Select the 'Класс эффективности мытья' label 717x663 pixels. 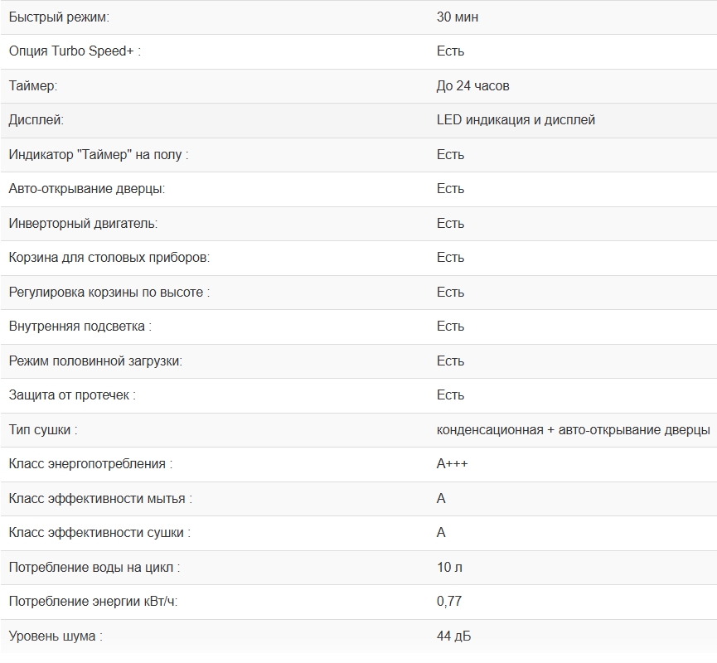click(x=100, y=499)
